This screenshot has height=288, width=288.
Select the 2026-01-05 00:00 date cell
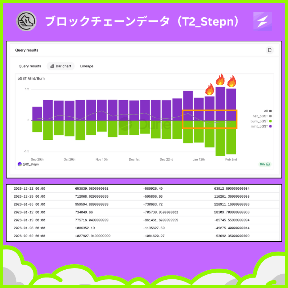(30, 204)
